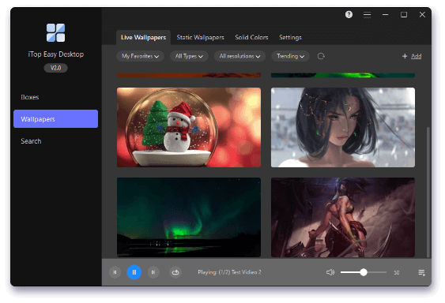
Task: Toggle the loop playback mode icon
Action: [175, 272]
